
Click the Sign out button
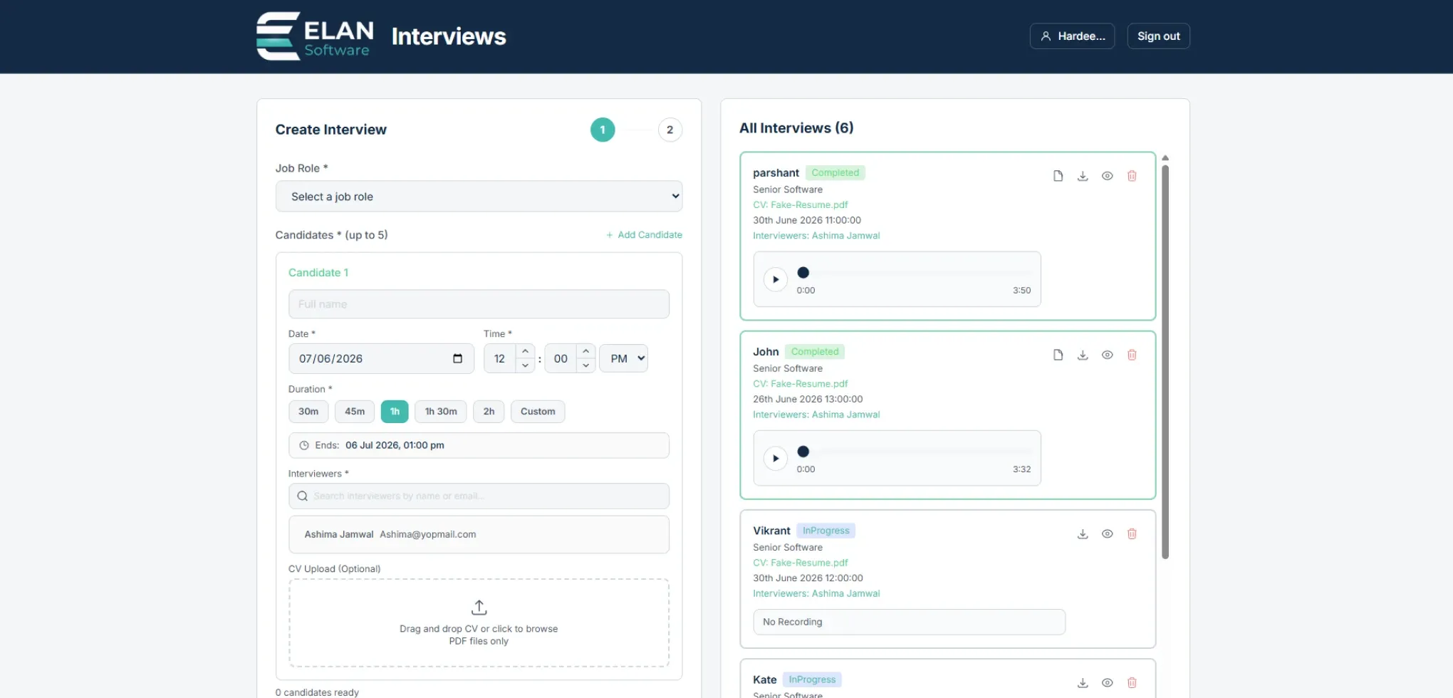point(1158,36)
